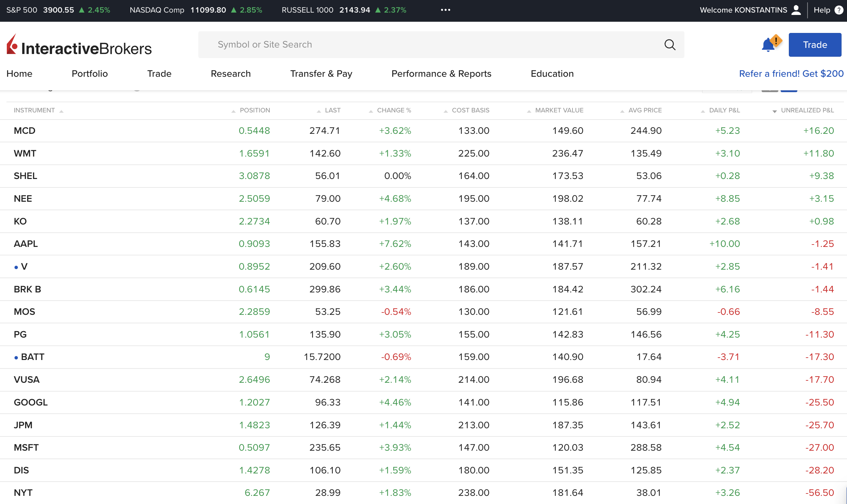Click MCD unrealized P&L +16.20
The height and width of the screenshot is (504, 847).
pyautogui.click(x=818, y=131)
